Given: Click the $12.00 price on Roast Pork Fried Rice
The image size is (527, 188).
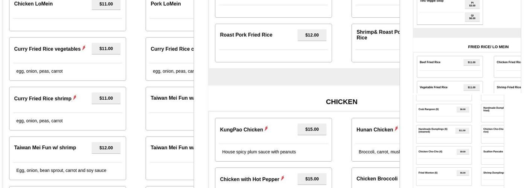Looking at the screenshot, I should click(x=312, y=35).
